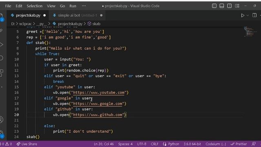Click the skab() call on line 24
261x147 pixels.
tap(33, 137)
